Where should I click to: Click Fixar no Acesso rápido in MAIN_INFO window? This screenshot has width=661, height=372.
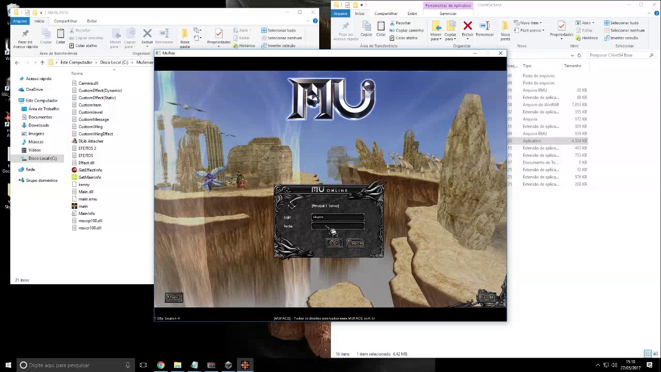(25, 39)
